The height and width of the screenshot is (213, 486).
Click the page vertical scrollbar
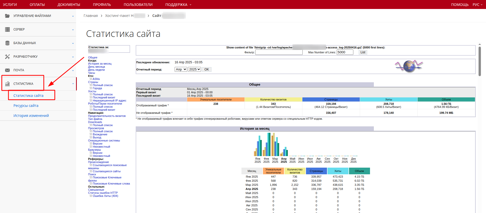click(480, 62)
